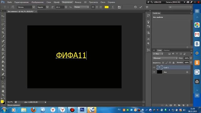Select the Brush tool
The width and height of the screenshot is (201, 113).
tap(3, 45)
